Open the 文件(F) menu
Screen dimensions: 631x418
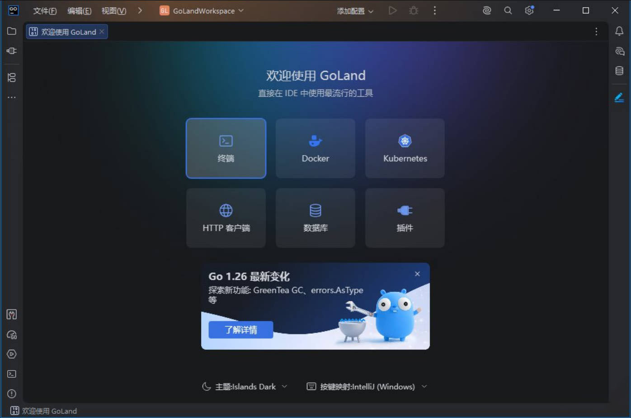point(45,11)
